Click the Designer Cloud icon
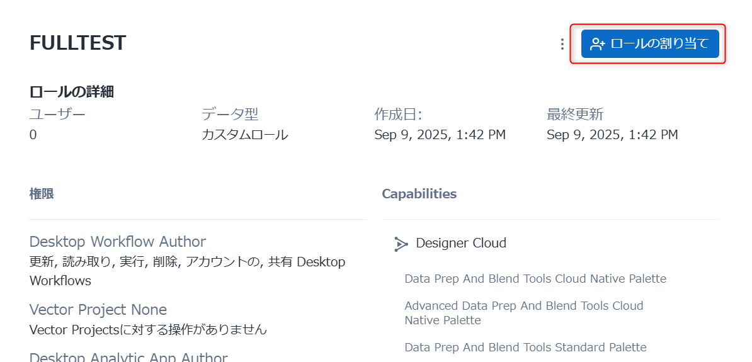 401,244
